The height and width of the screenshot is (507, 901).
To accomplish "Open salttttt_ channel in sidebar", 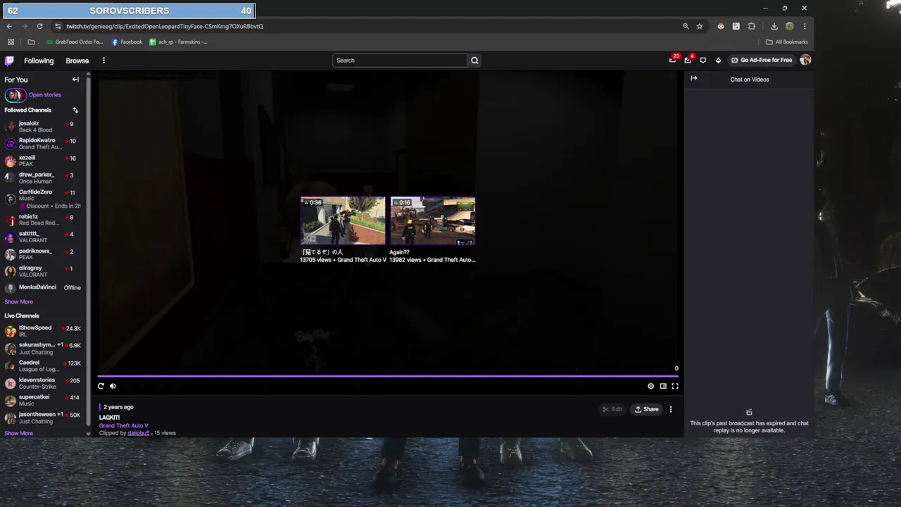I will tap(42, 237).
